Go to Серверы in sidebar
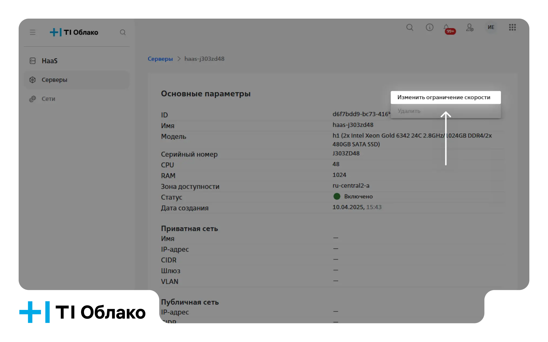 pos(77,80)
